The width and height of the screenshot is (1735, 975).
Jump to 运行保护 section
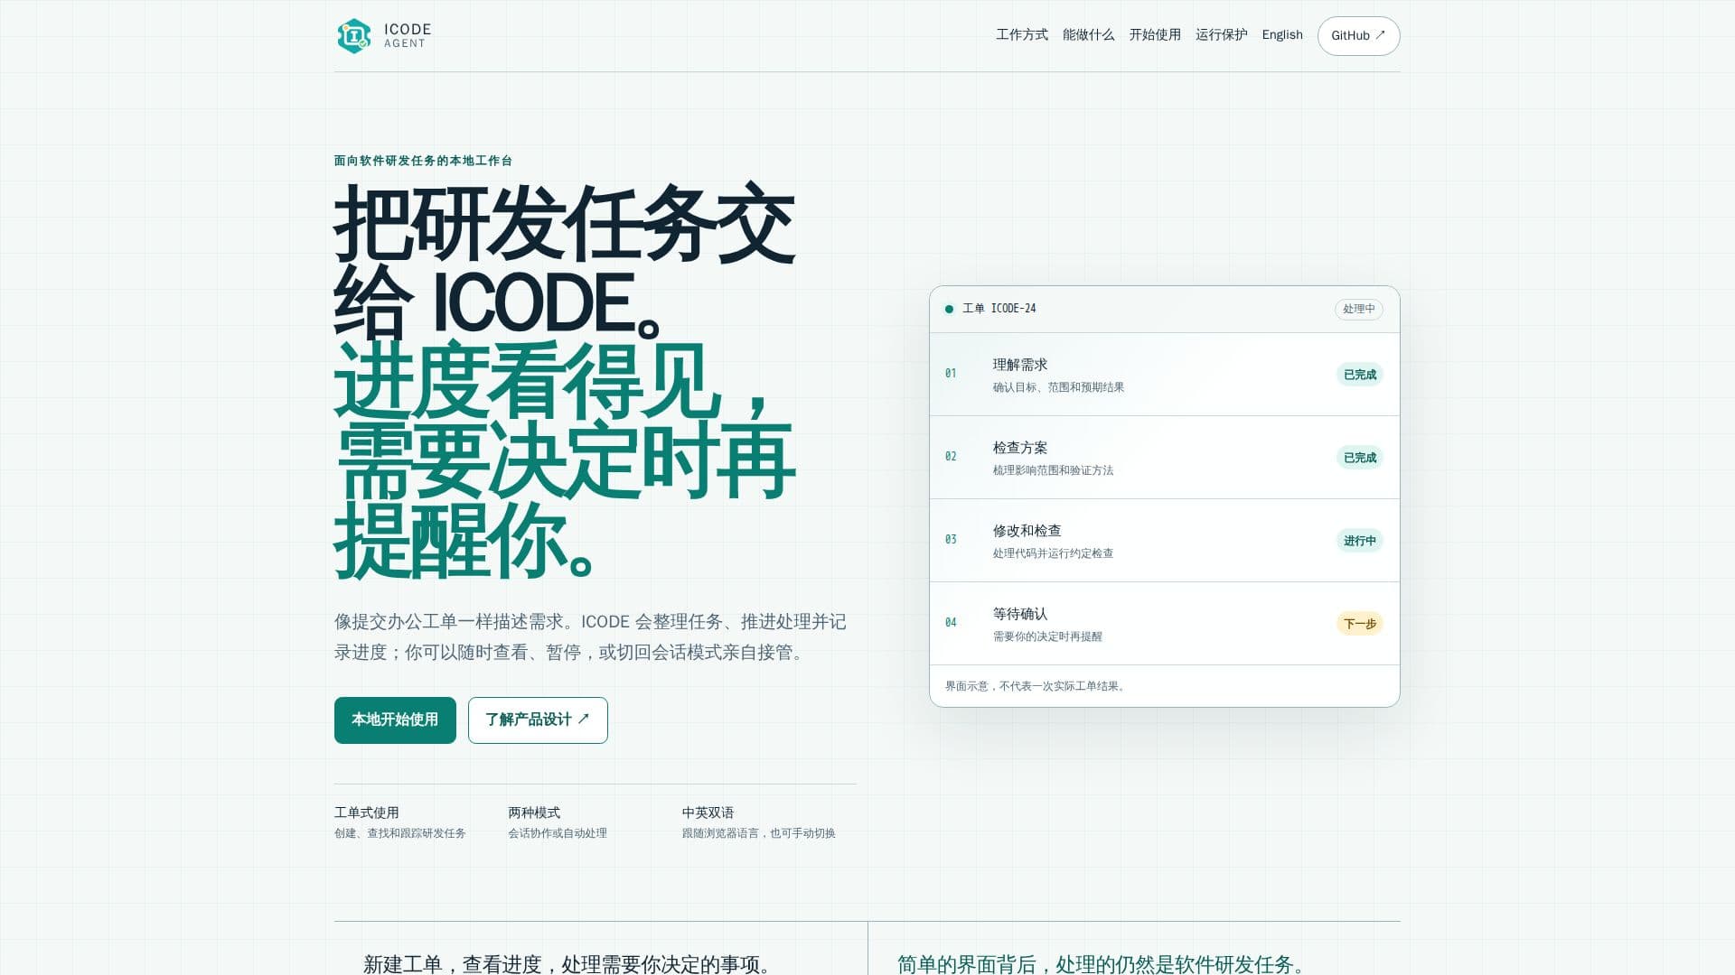pyautogui.click(x=1221, y=35)
